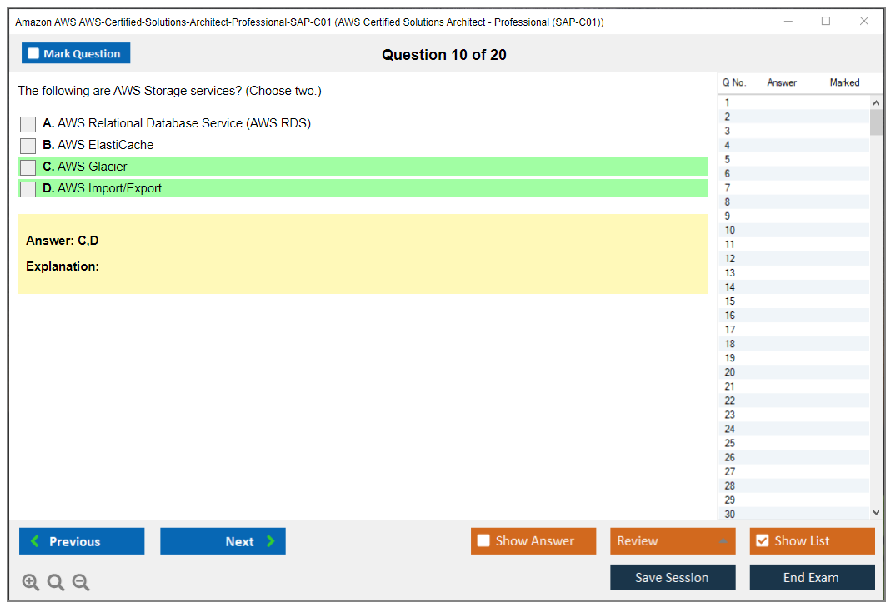
Task: Uncheck the Show List checkbox
Action: pyautogui.click(x=762, y=541)
